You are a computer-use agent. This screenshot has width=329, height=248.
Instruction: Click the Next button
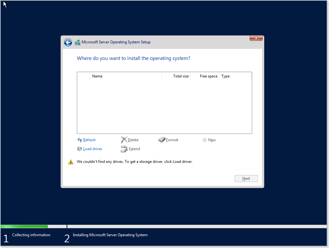pos(246,178)
